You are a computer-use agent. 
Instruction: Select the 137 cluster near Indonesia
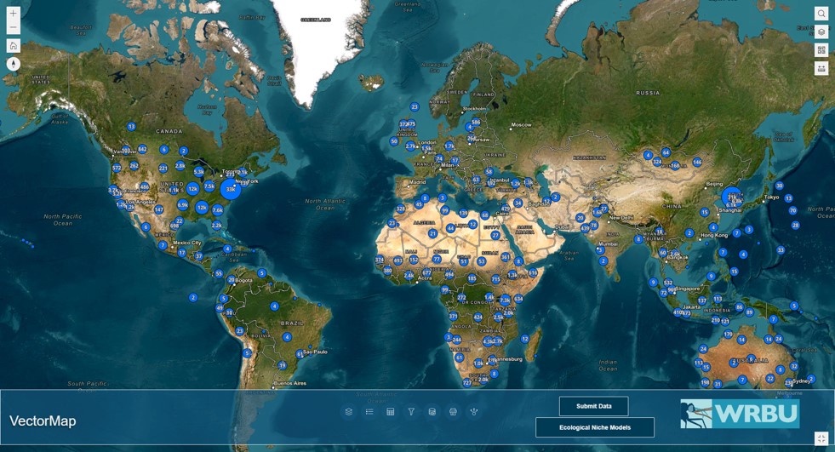702,300
